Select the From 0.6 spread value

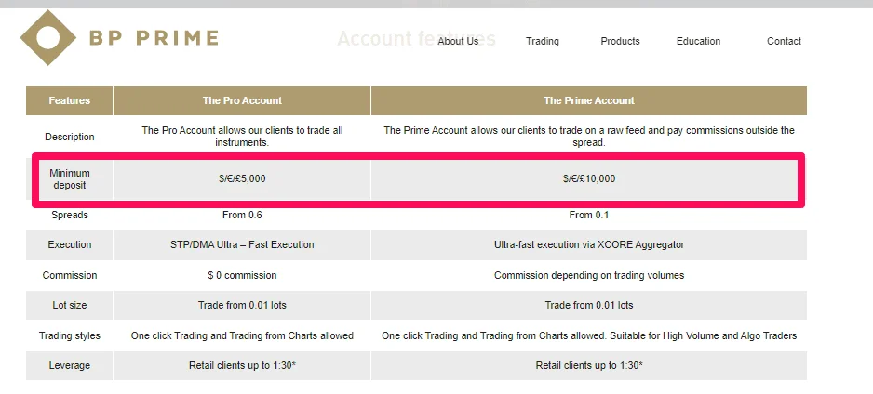coord(242,215)
